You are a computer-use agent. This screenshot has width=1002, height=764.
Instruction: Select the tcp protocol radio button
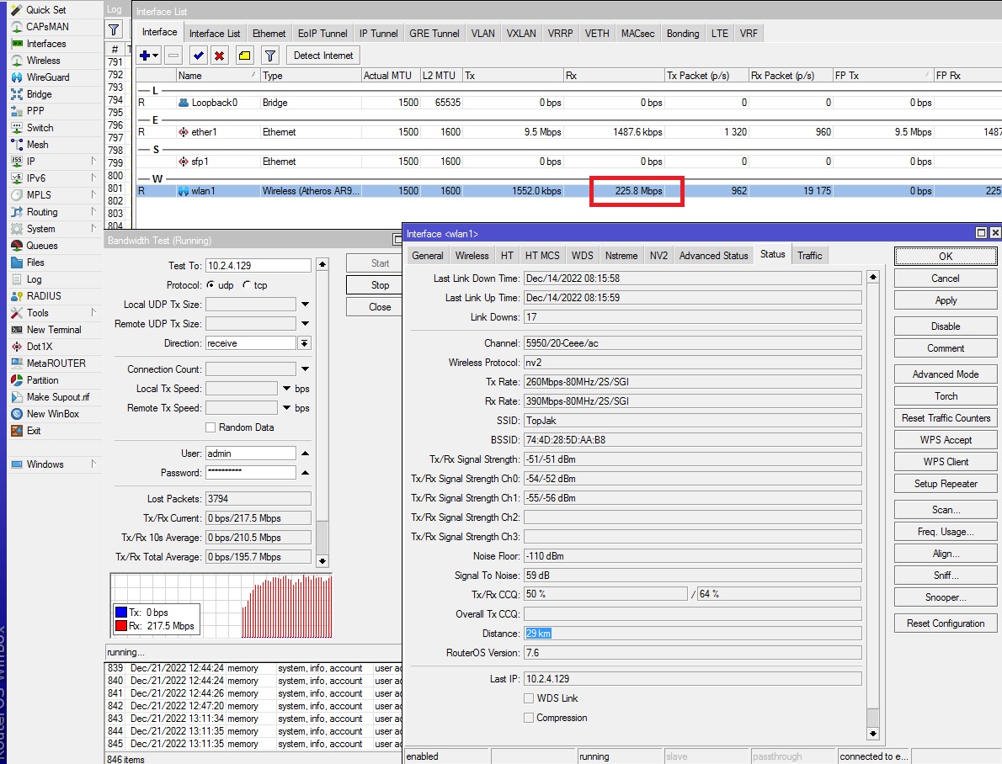pos(247,285)
